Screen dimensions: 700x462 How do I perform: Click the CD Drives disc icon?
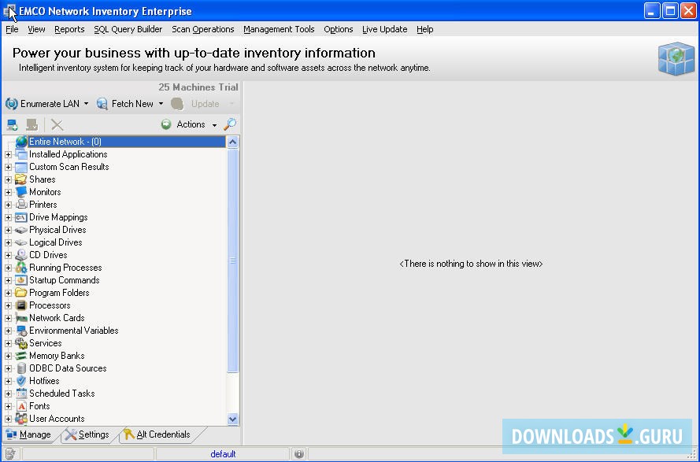tap(21, 255)
